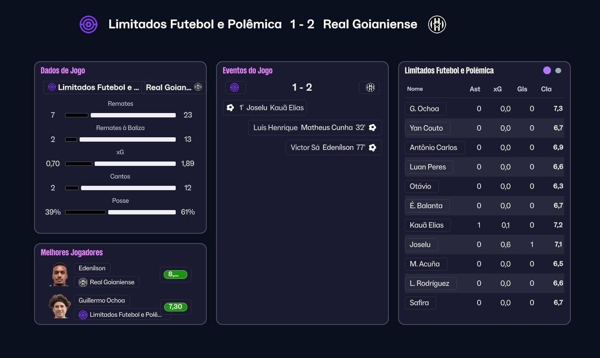The height and width of the screenshot is (358, 600).
Task: Click the Posse possession bar
Action: 120,212
